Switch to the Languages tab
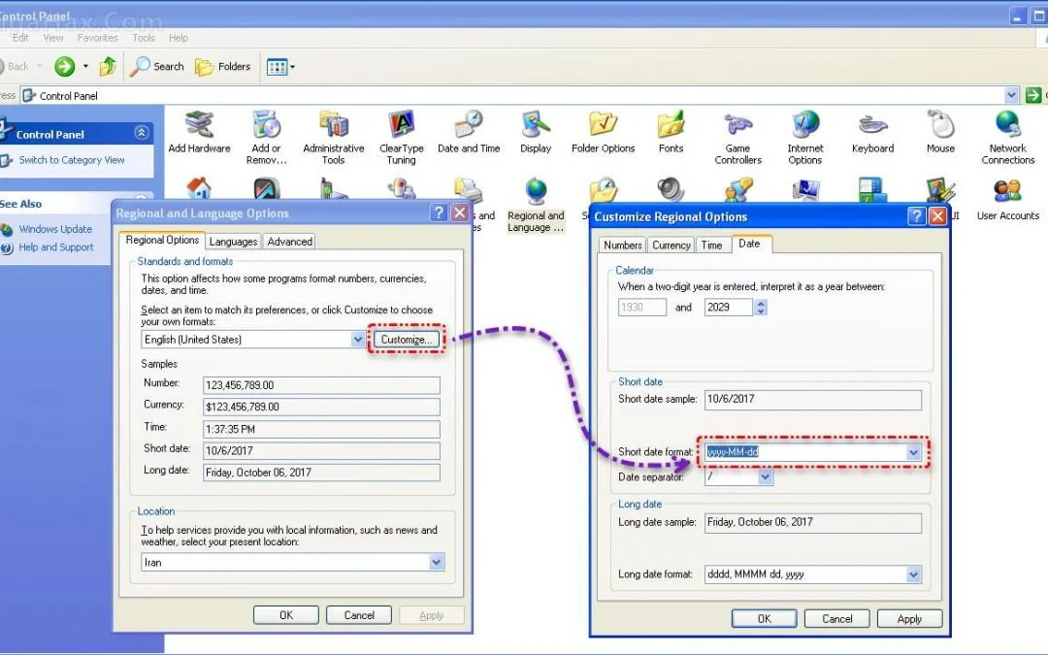The width and height of the screenshot is (1048, 655). tap(233, 242)
